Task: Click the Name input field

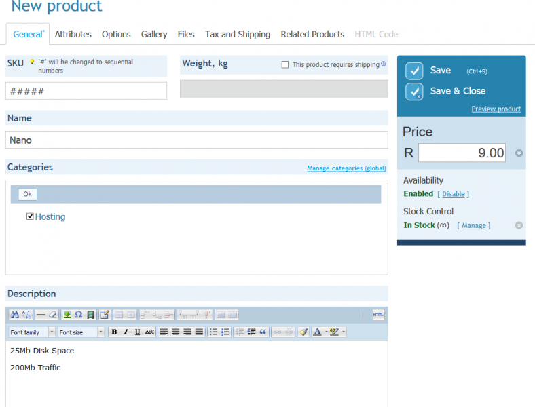Action: [197, 140]
